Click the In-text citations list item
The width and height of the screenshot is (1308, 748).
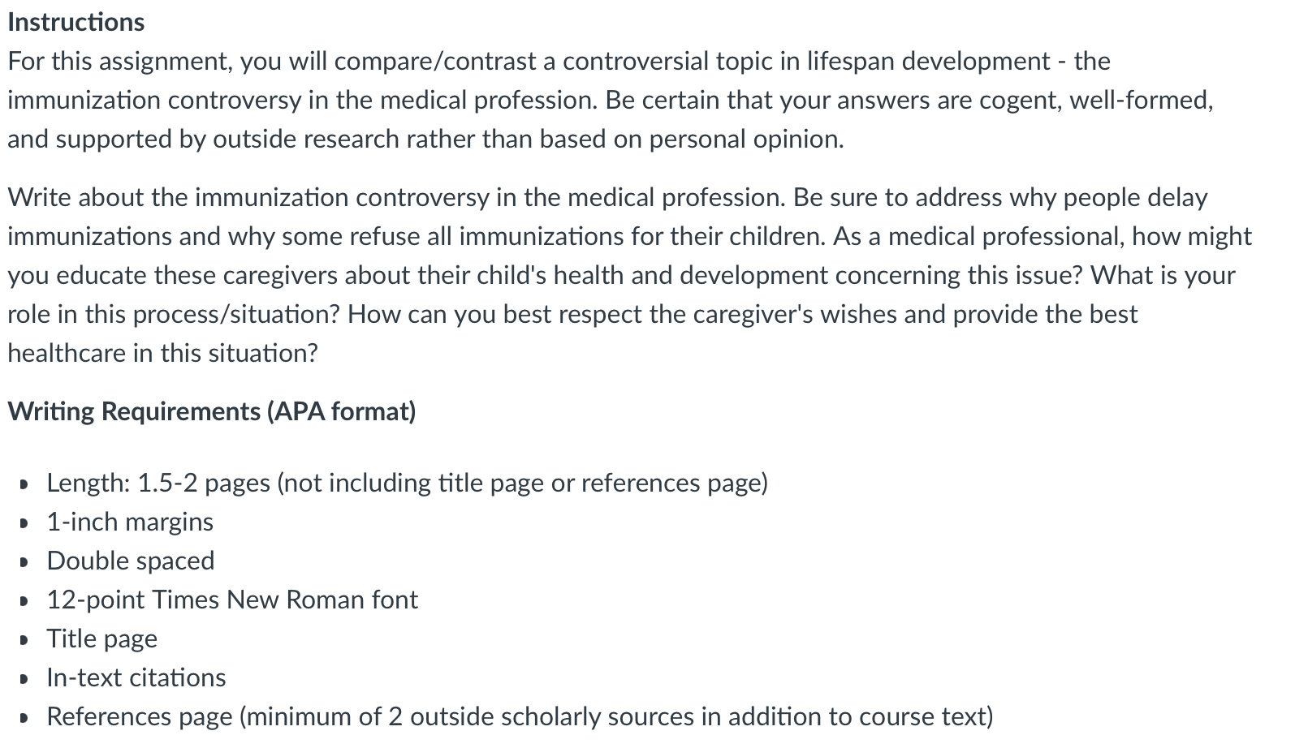coord(136,677)
